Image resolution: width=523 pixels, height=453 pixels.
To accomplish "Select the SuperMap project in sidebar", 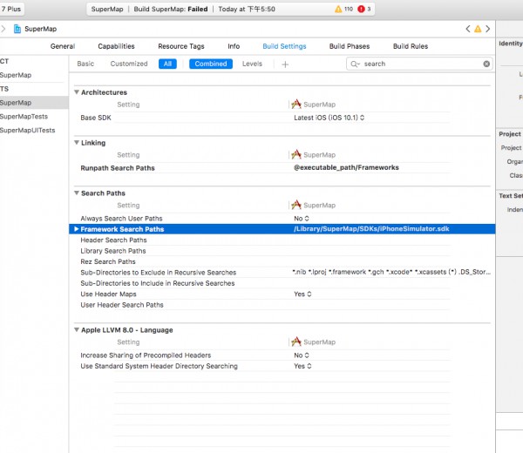I will point(16,75).
